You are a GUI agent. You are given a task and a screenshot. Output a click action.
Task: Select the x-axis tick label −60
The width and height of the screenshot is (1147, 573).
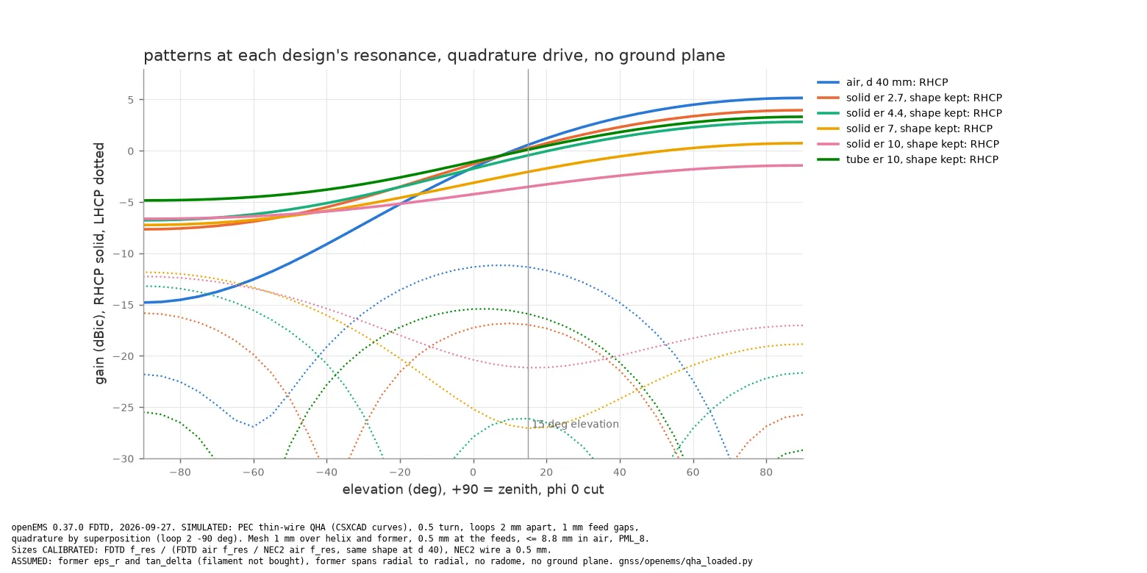pos(253,472)
